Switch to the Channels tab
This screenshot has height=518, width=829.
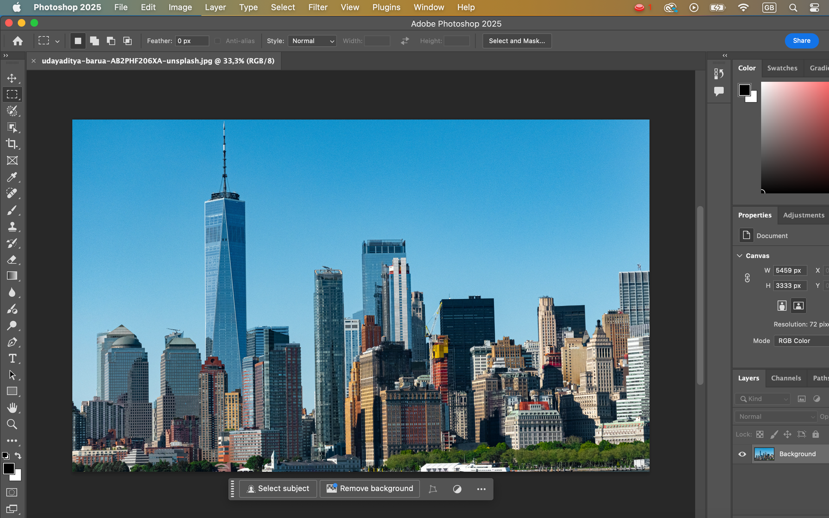[x=786, y=378]
